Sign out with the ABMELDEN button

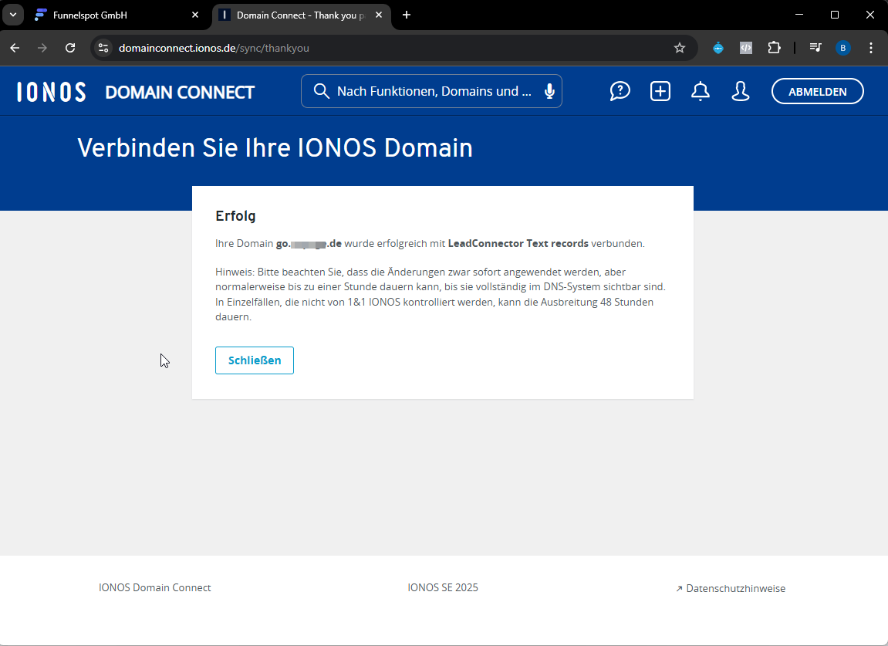click(x=817, y=92)
